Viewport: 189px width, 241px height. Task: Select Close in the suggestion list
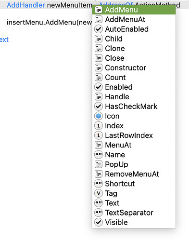coord(134,58)
